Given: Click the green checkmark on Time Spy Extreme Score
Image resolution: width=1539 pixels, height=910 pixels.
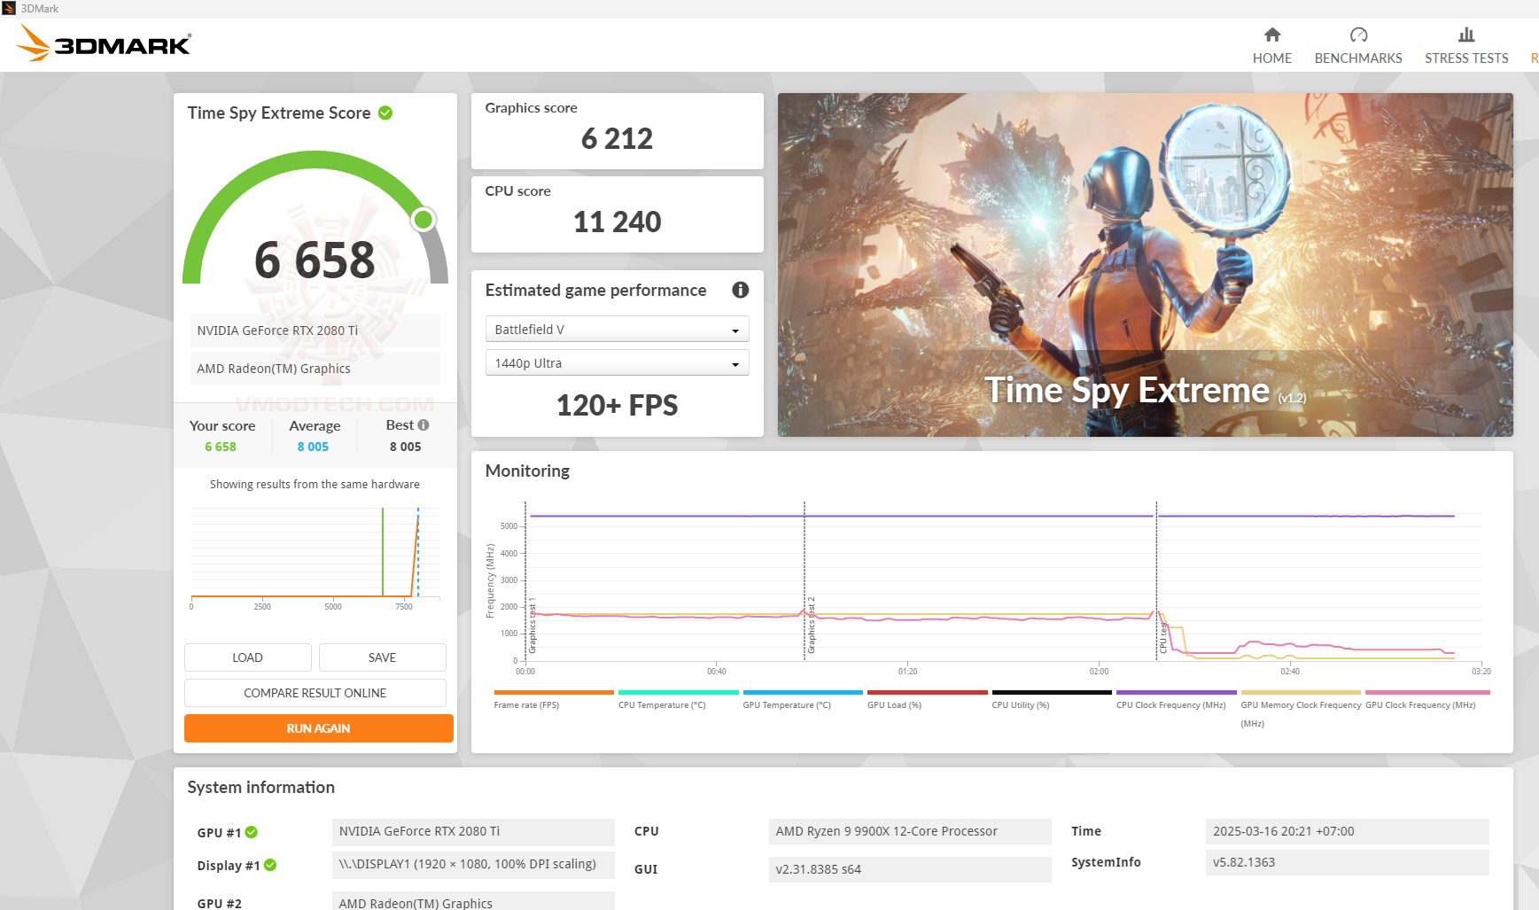Looking at the screenshot, I should (384, 113).
